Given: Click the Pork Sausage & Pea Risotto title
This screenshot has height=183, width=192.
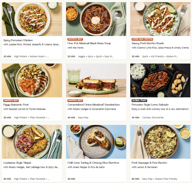Looking at the screenshot, I should coord(149,163).
